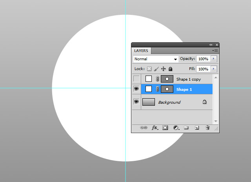Screen dimensions: 251x182
Task: Close the Layers panel
Action: pos(217,45)
